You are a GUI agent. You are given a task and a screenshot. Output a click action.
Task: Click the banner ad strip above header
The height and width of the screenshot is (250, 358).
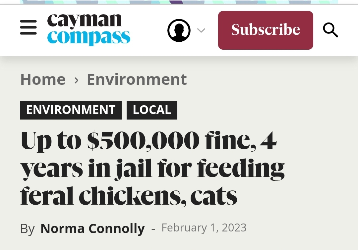click(179, 2)
